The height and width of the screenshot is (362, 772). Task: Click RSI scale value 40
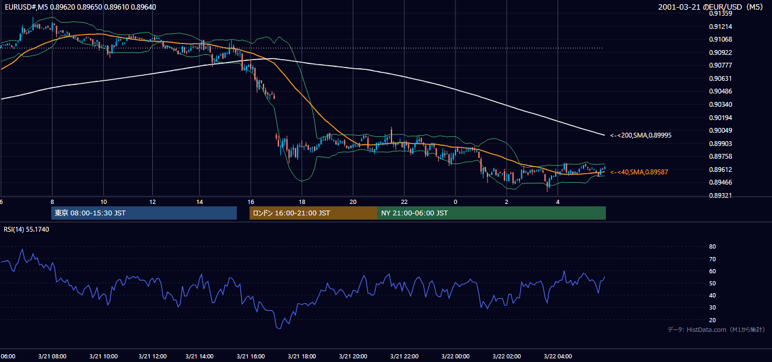pyautogui.click(x=712, y=295)
